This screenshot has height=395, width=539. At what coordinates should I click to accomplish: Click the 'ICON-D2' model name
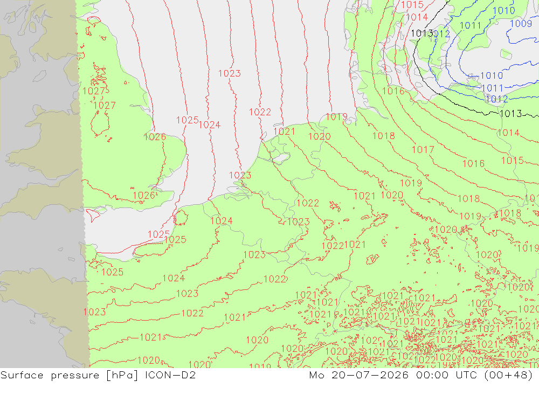(x=170, y=375)
